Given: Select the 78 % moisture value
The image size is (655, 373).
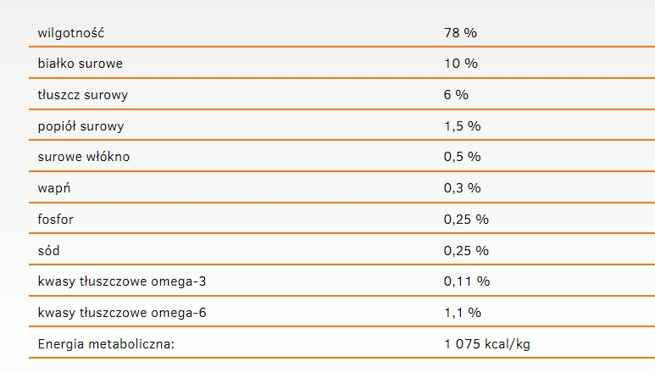Looking at the screenshot, I should 461,32.
